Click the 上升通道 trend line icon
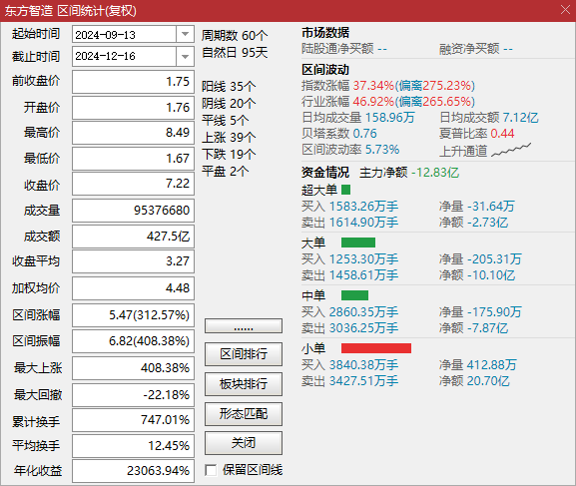 511,150
